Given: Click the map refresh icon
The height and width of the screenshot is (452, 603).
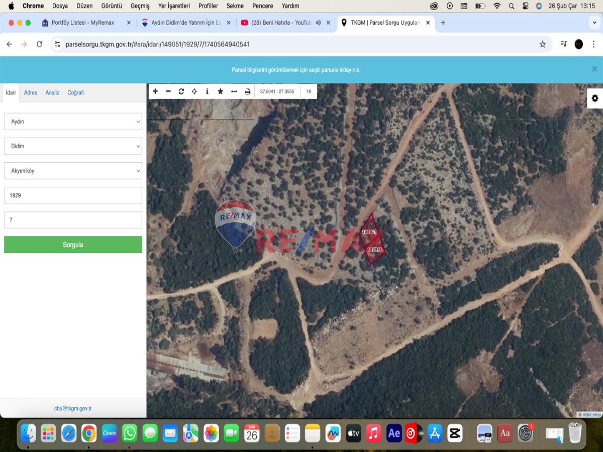Looking at the screenshot, I should click(181, 91).
